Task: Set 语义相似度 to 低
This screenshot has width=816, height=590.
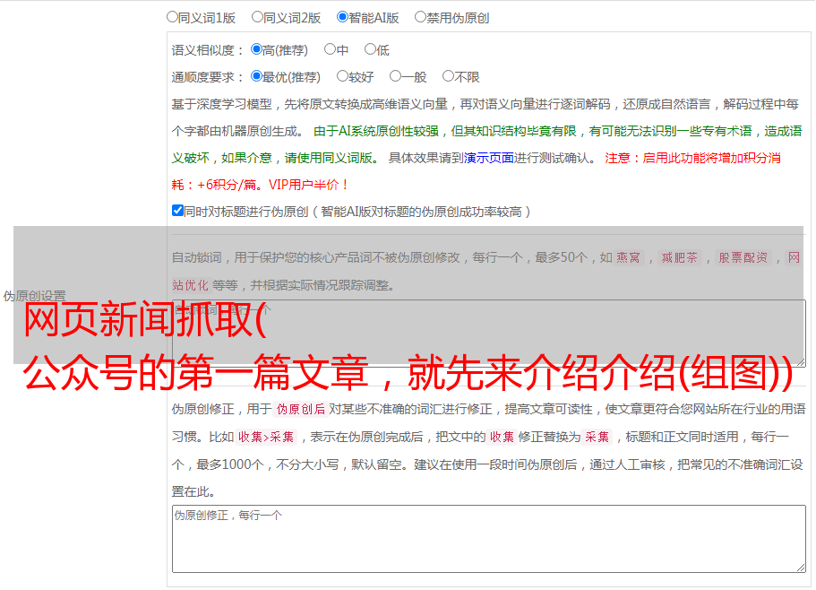Action: (x=370, y=49)
